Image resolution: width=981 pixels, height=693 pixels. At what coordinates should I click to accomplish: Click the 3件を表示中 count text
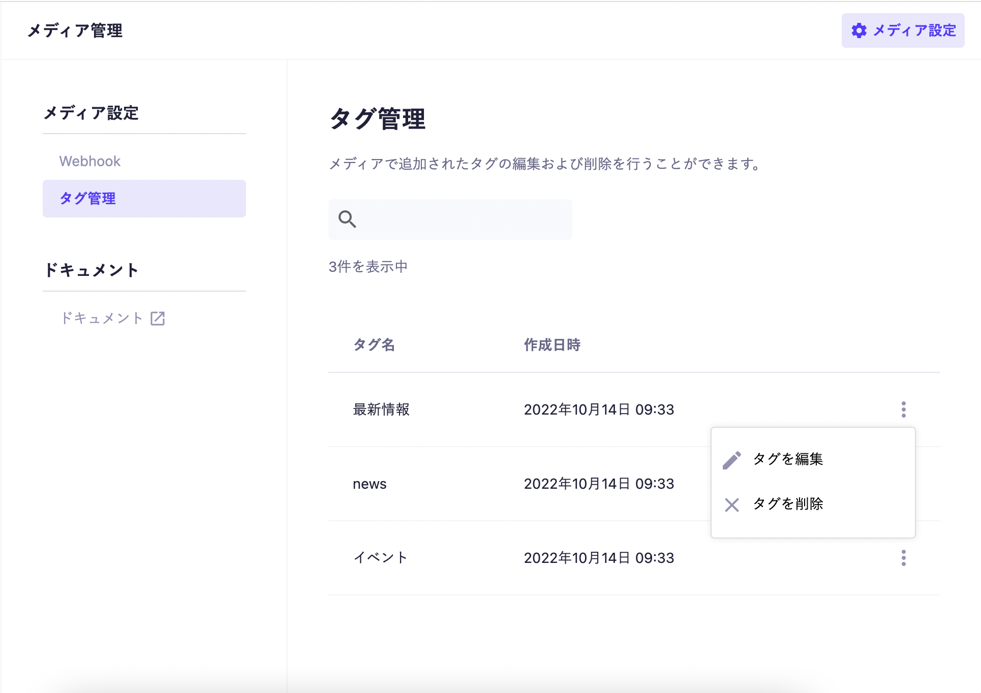(368, 267)
